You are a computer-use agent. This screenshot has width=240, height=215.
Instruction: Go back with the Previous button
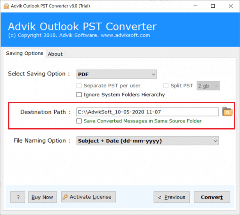[x=172, y=197]
